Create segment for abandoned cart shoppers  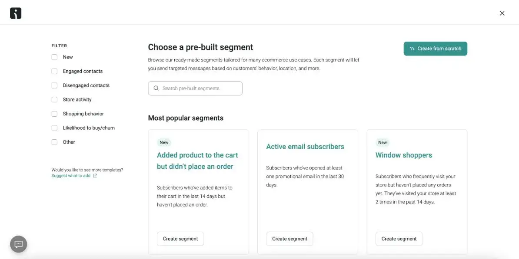coord(180,239)
